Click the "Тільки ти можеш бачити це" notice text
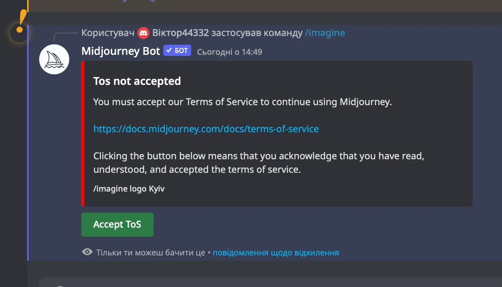 pyautogui.click(x=151, y=253)
